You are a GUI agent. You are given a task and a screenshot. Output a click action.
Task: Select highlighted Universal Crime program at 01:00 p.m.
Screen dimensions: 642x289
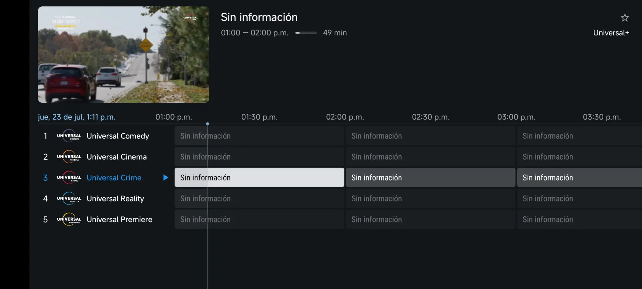click(x=259, y=177)
